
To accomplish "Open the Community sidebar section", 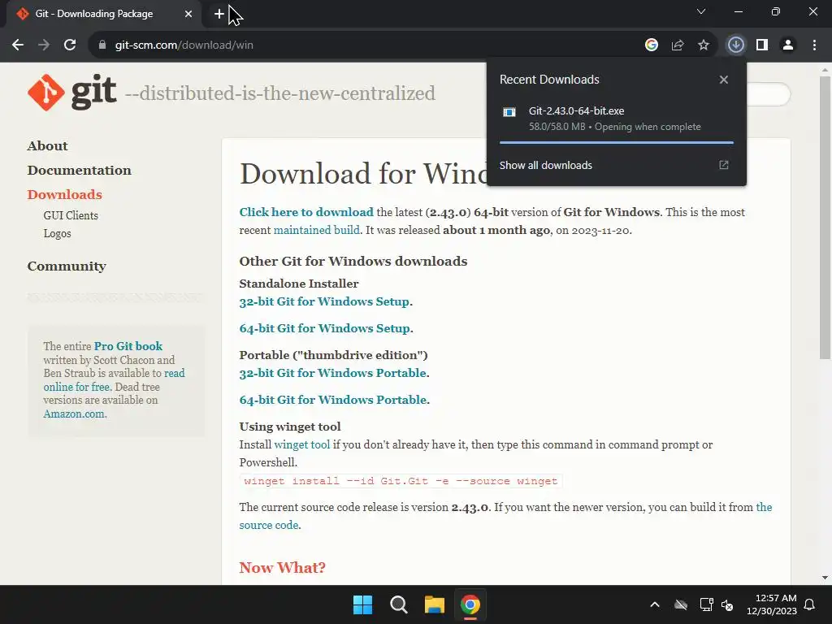I will [67, 266].
